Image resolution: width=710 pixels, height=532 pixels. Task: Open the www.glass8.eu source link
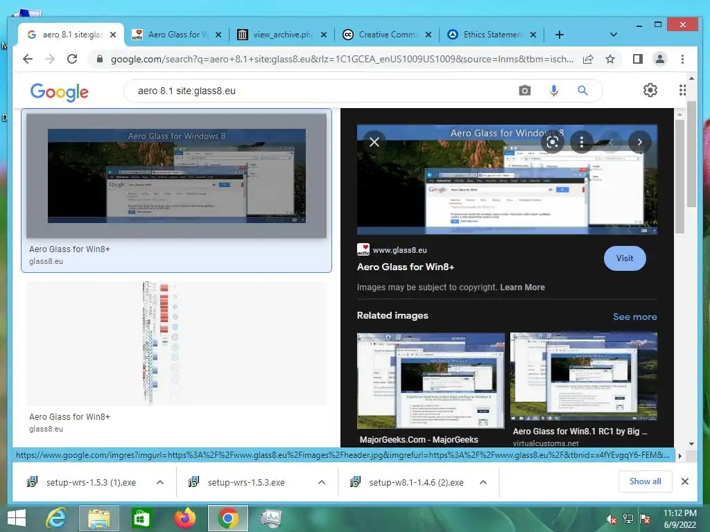click(x=399, y=249)
